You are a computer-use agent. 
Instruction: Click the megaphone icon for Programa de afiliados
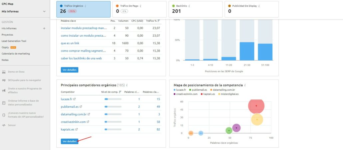tap(4, 90)
